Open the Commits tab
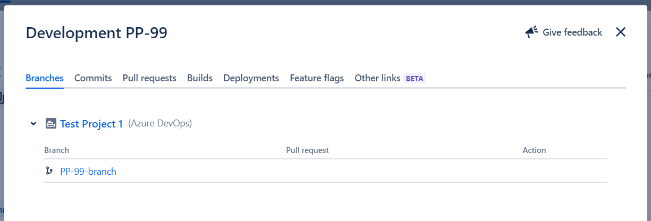 93,78
